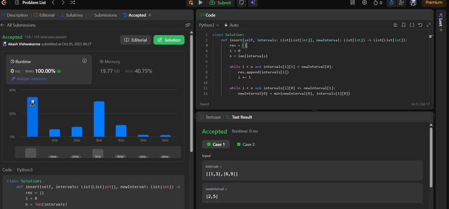Copy the submission link icon
The image size is (449, 209).
click(188, 25)
